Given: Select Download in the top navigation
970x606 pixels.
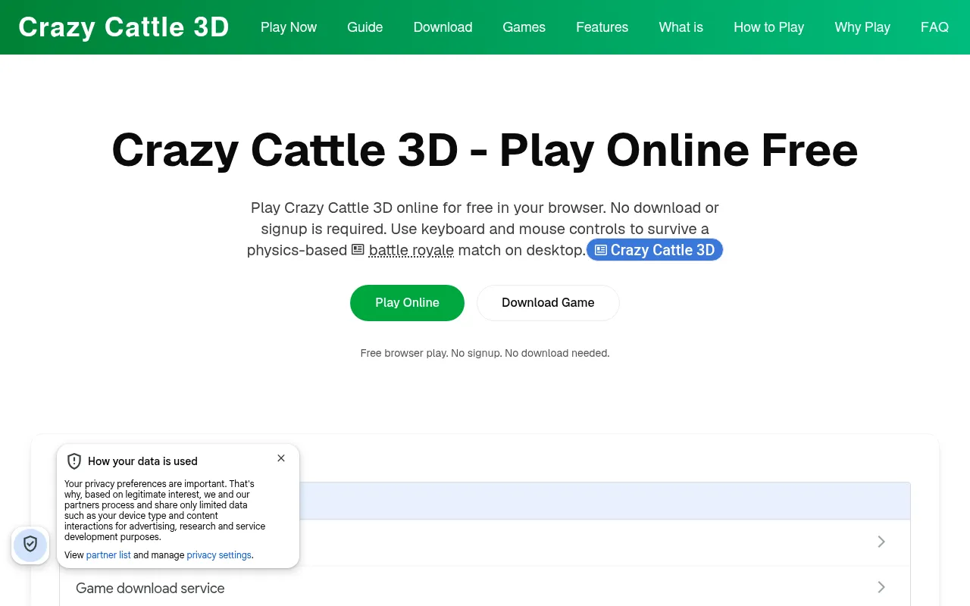Looking at the screenshot, I should click(x=443, y=27).
